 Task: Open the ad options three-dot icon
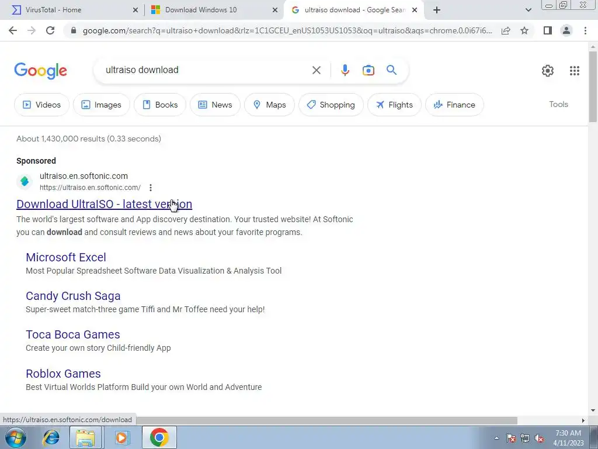tap(151, 188)
